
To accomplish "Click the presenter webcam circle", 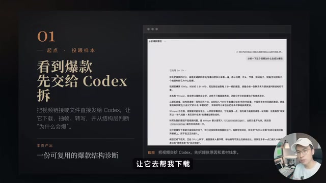I will (298, 156).
